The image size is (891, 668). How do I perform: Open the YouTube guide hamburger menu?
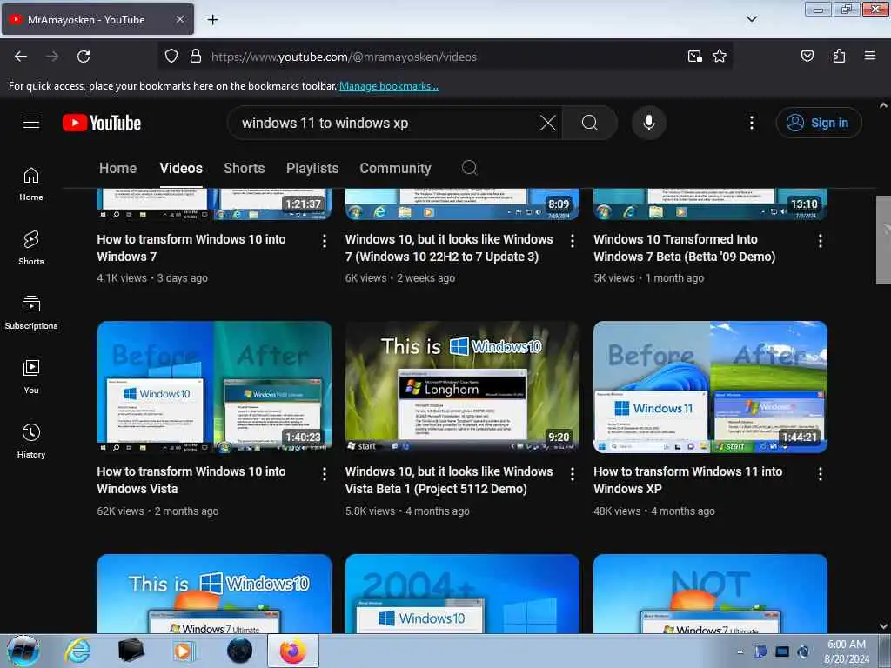pyautogui.click(x=31, y=123)
